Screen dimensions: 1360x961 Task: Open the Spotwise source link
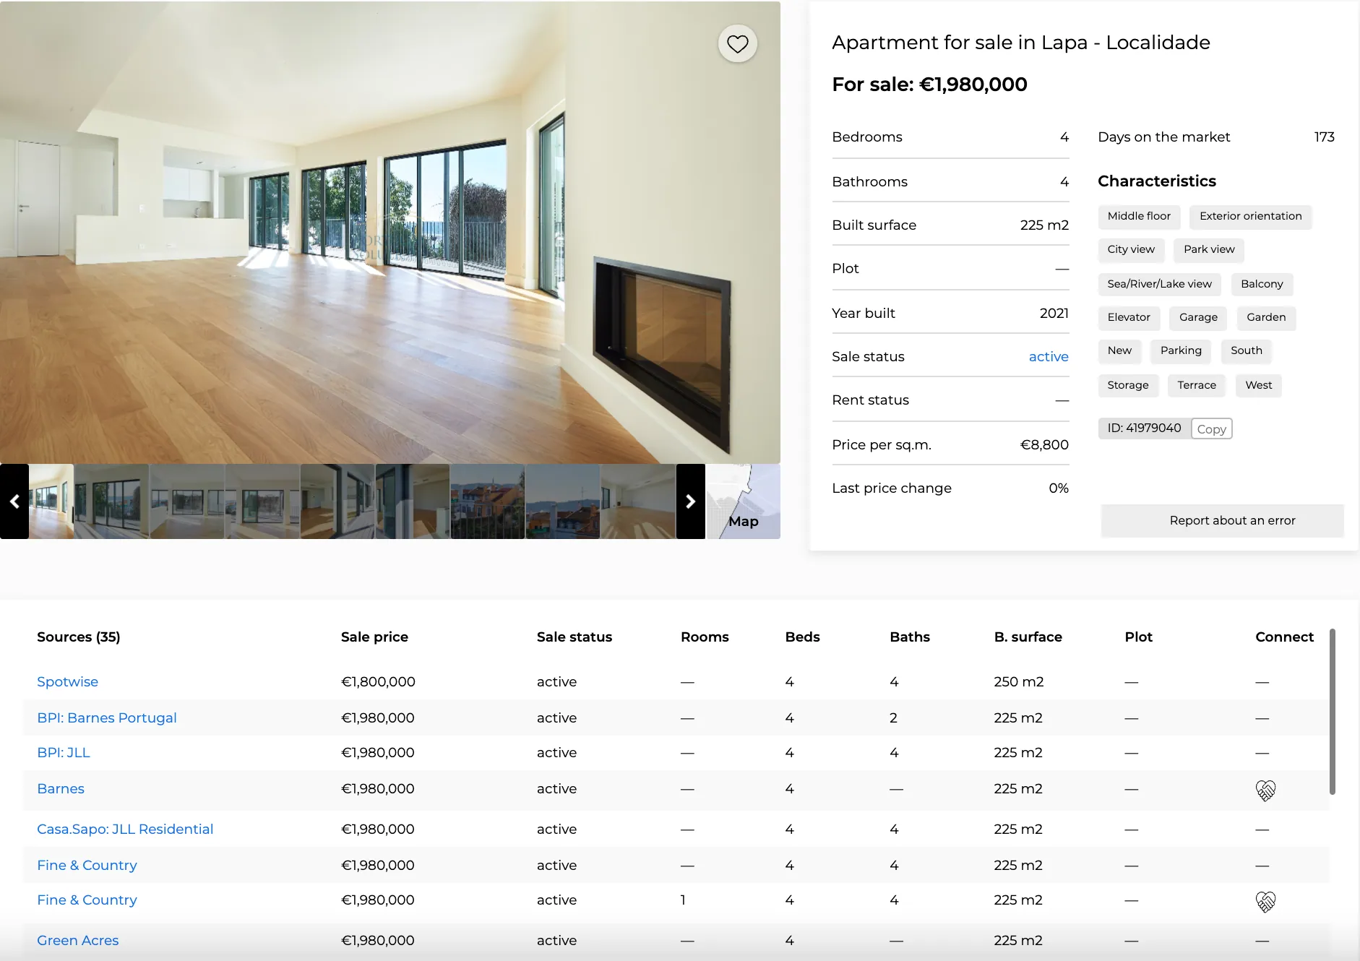click(x=68, y=681)
